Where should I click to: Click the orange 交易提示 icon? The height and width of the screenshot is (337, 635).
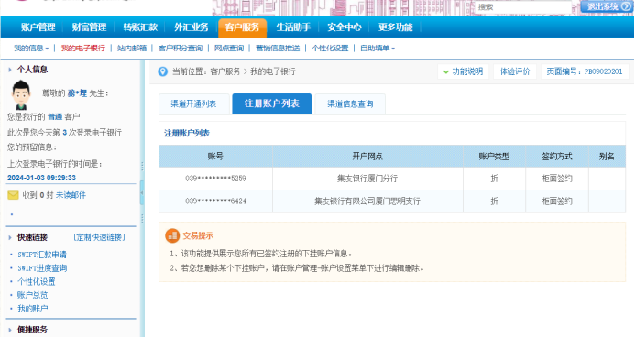172,235
